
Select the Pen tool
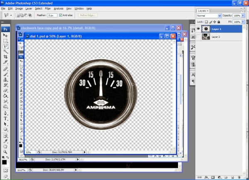pyautogui.click(x=5, y=113)
